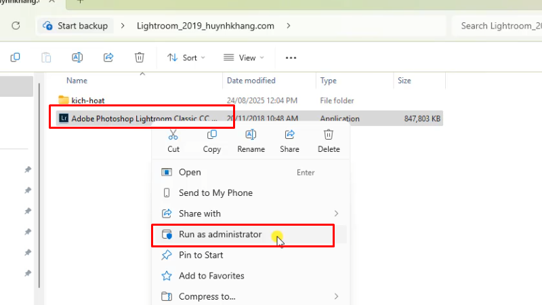
Task: Open the Sort dropdown
Action: click(x=186, y=58)
